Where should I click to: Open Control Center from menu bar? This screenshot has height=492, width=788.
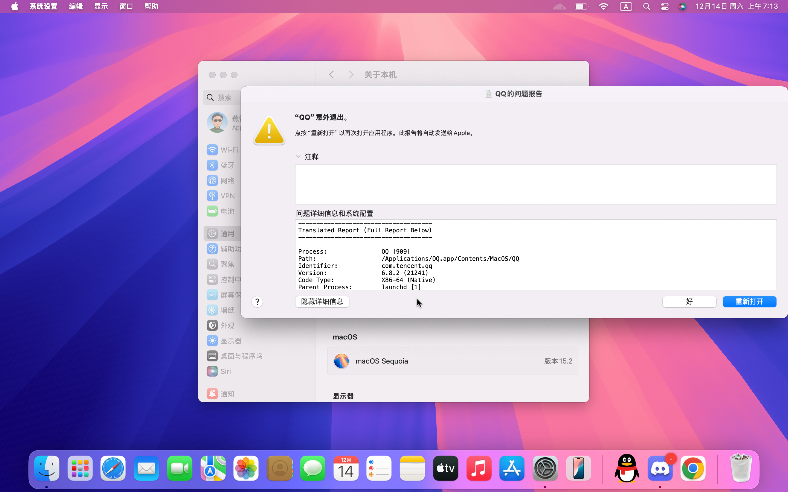coord(665,7)
